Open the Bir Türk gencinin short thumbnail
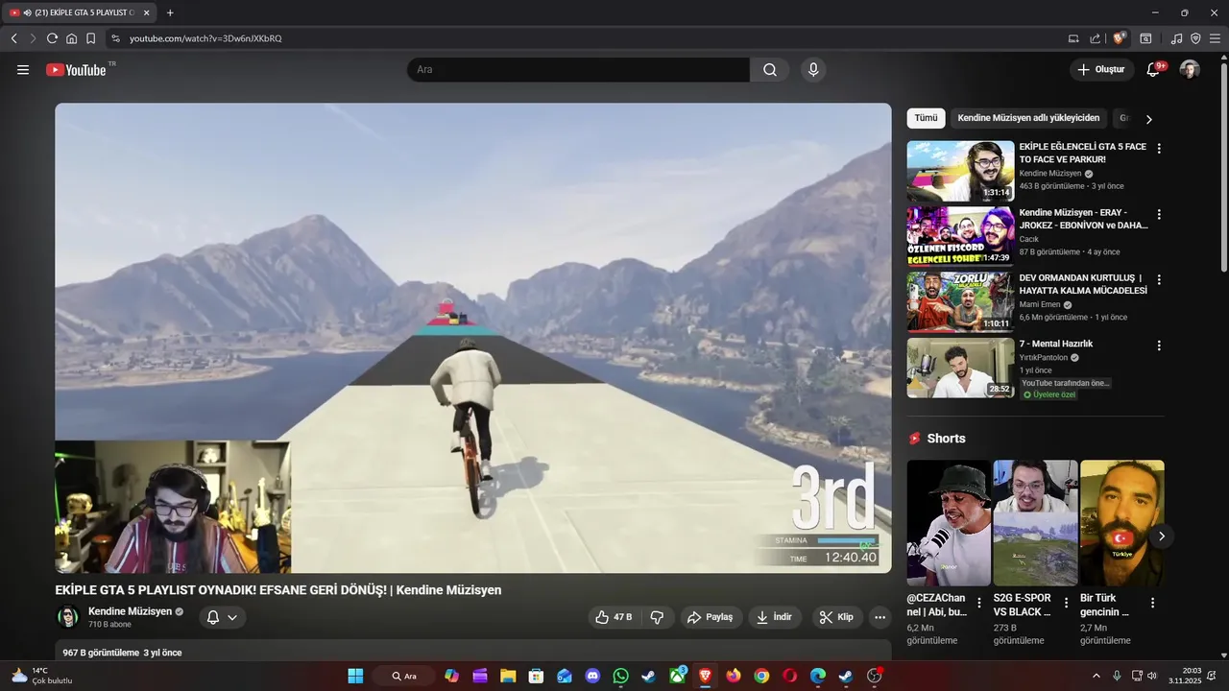1229x691 pixels. (1121, 523)
